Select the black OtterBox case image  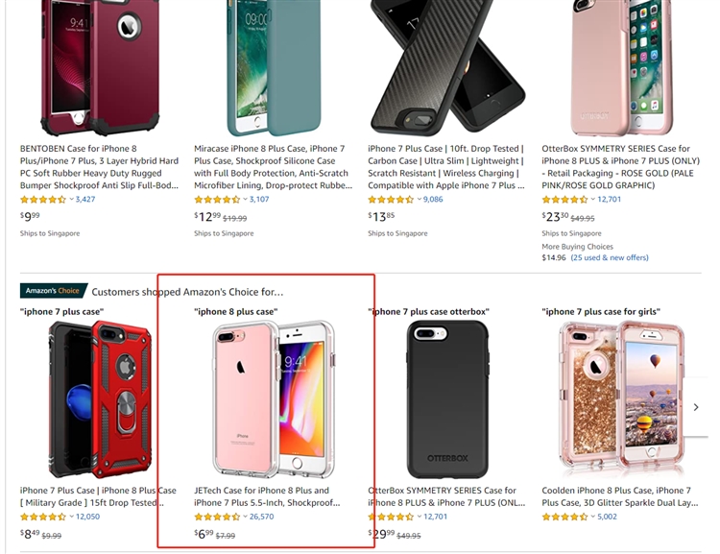447,398
